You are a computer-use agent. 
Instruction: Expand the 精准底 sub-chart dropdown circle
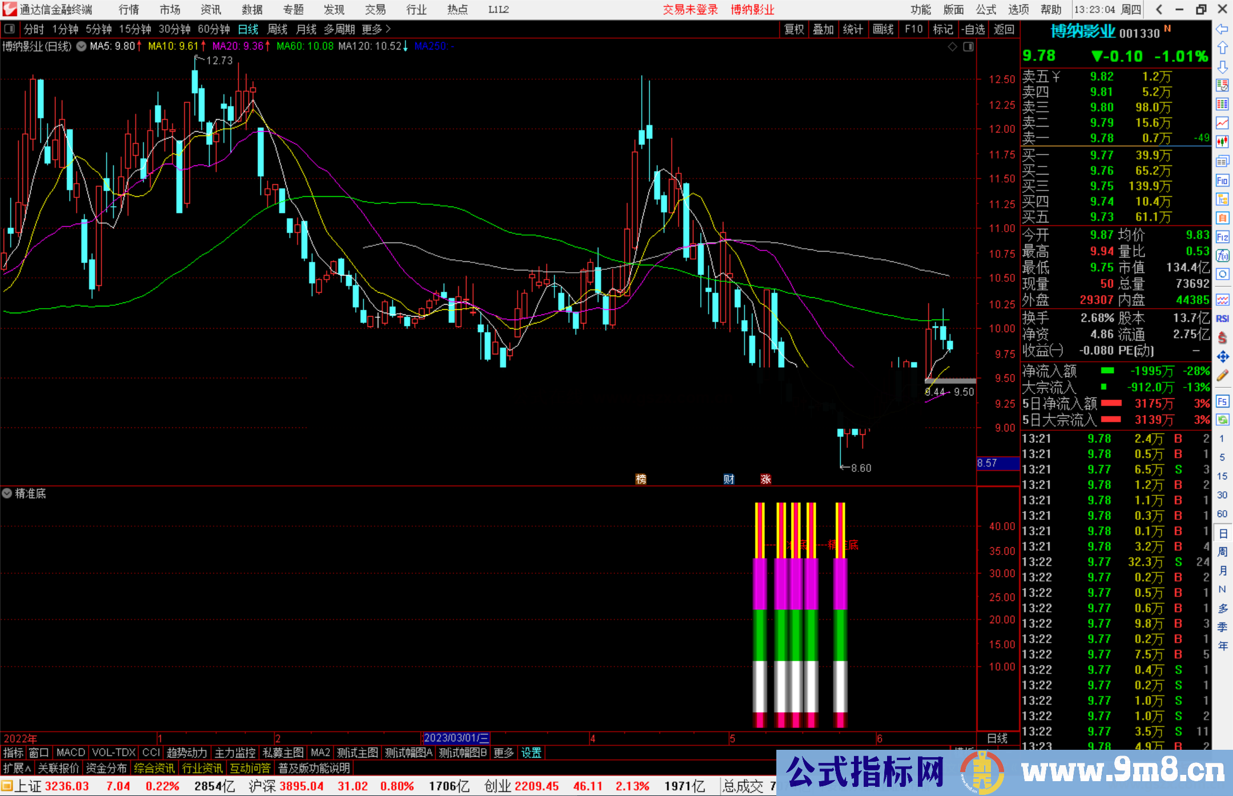pos(7,493)
